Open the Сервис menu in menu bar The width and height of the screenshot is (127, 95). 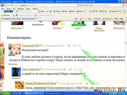tap(28, 9)
